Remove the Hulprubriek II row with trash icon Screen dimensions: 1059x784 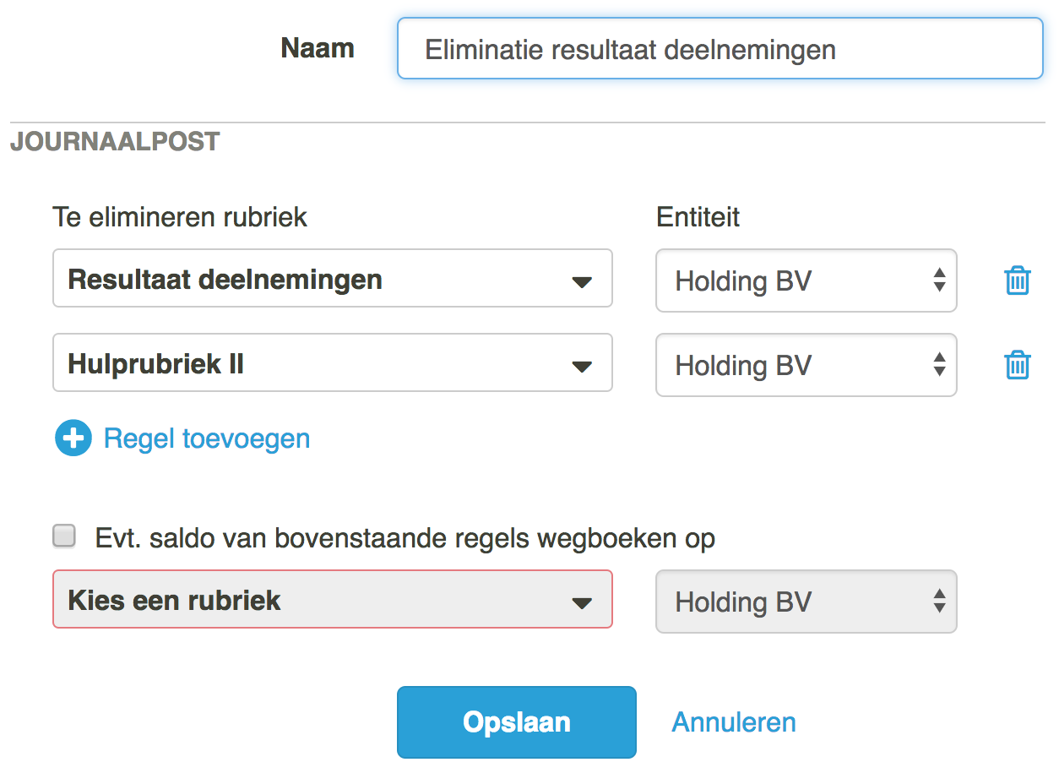point(1018,365)
